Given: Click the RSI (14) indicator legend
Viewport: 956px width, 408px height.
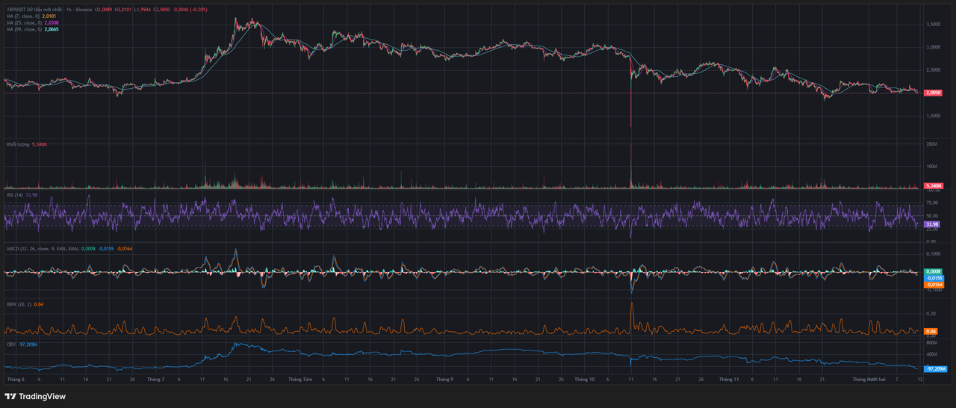Looking at the screenshot, I should pyautogui.click(x=14, y=195).
